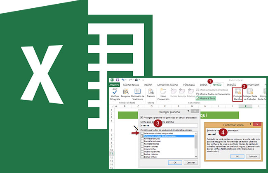Click help '?' in Confirmar senha dialog
The width and height of the screenshot is (268, 173).
(250, 124)
